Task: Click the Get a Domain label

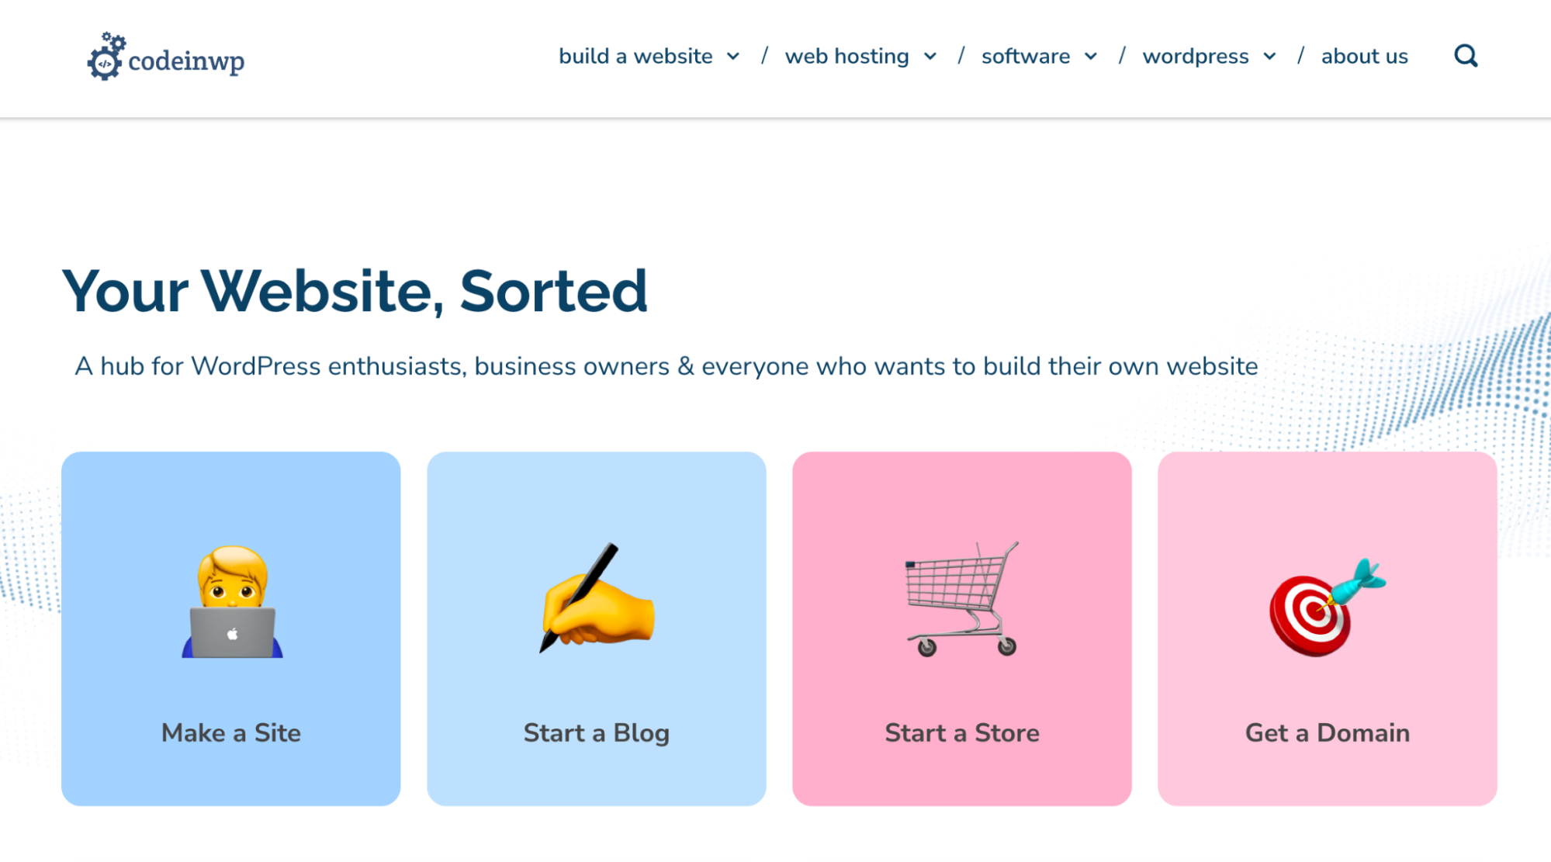Action: click(1327, 732)
